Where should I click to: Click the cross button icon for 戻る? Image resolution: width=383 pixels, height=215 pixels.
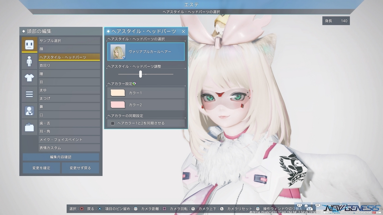(x=100, y=209)
